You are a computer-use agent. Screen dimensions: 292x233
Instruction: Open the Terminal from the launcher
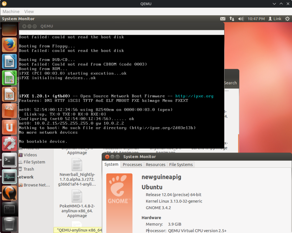[9, 160]
